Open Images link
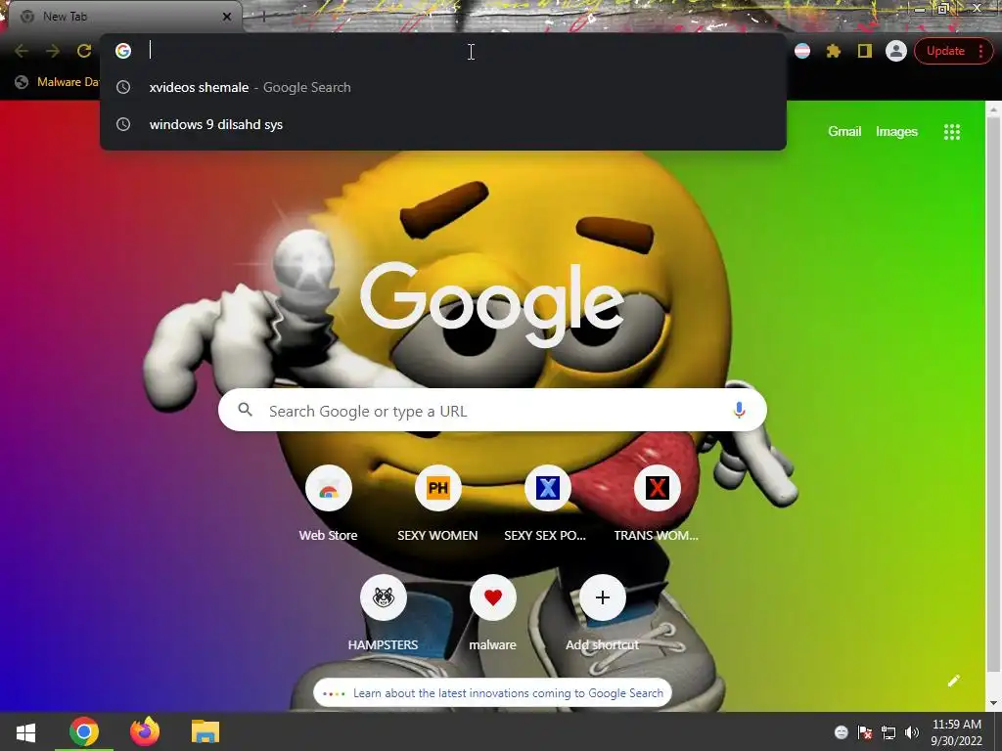The image size is (1002, 751). 896,132
